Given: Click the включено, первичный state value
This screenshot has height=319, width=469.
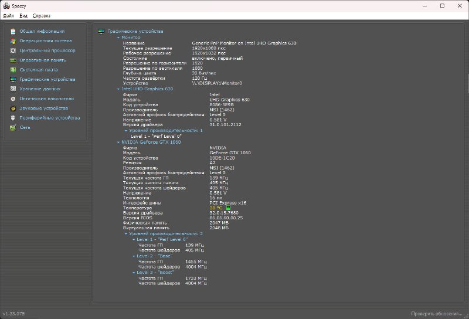Looking at the screenshot, I should click(x=217, y=59).
